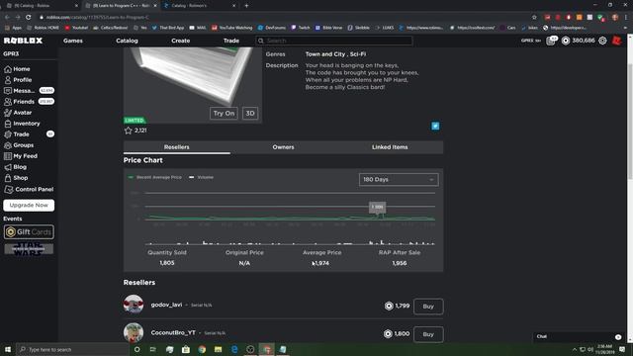Open File Explorer from taskbar
The width and height of the screenshot is (633, 356).
pos(218,349)
